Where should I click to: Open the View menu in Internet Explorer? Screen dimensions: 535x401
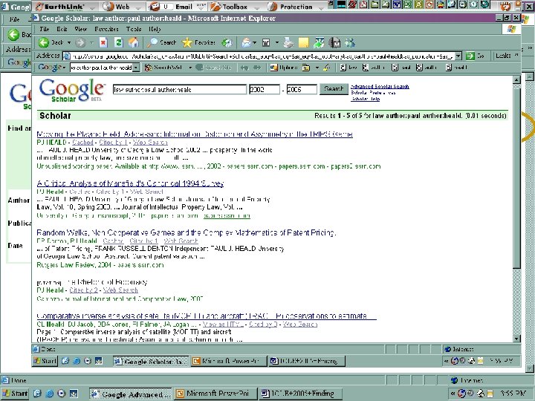coord(81,29)
